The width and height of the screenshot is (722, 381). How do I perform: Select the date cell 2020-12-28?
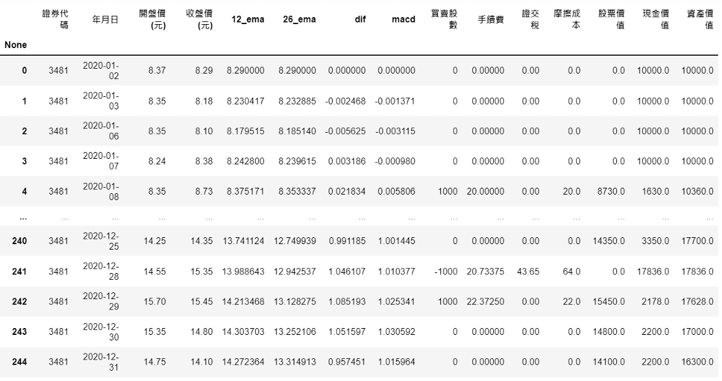(100, 272)
